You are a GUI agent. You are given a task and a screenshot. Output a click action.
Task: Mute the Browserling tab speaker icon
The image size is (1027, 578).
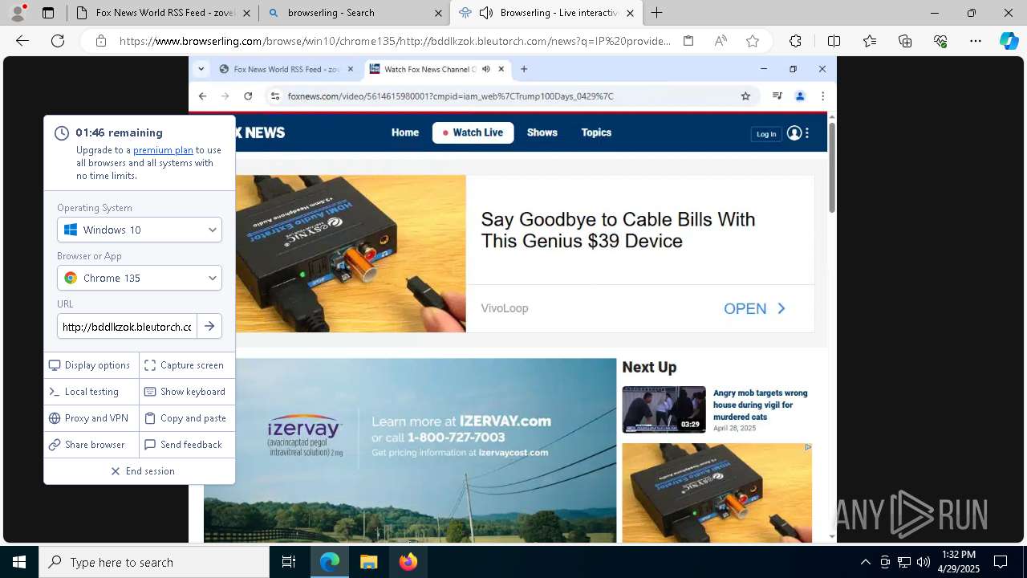[485, 13]
